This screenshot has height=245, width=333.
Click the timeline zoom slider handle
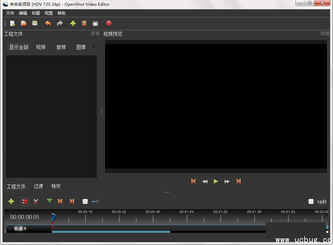click(x=97, y=202)
